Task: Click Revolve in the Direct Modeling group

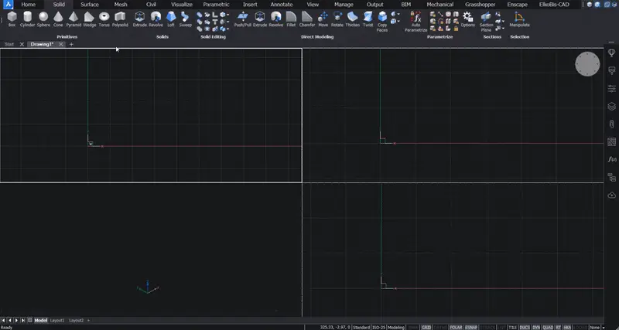Action: (276, 19)
